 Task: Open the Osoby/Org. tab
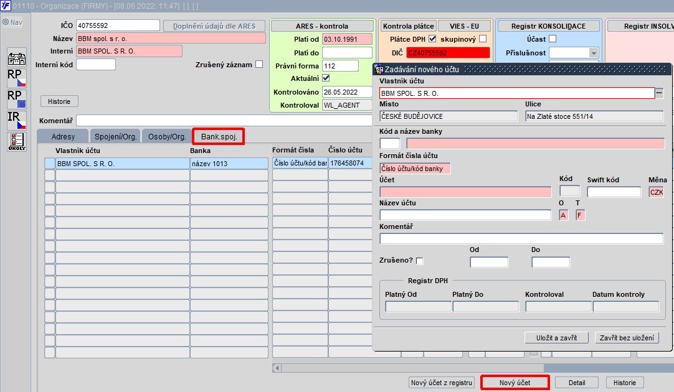(167, 136)
